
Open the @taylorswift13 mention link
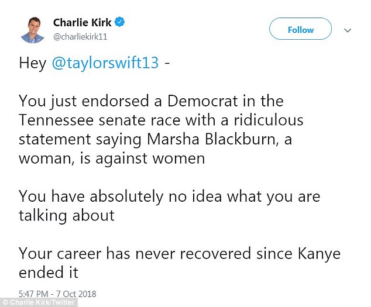(x=105, y=63)
